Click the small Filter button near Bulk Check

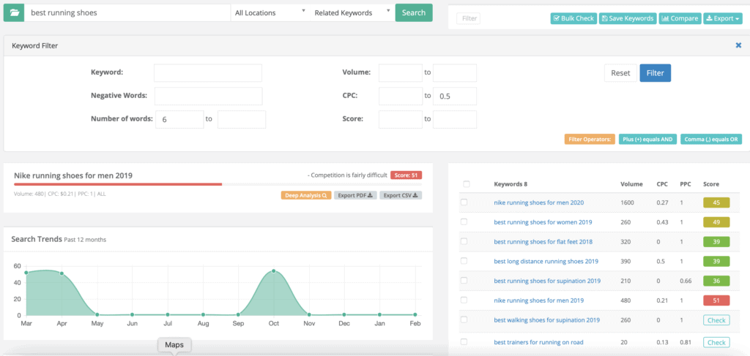pos(469,18)
